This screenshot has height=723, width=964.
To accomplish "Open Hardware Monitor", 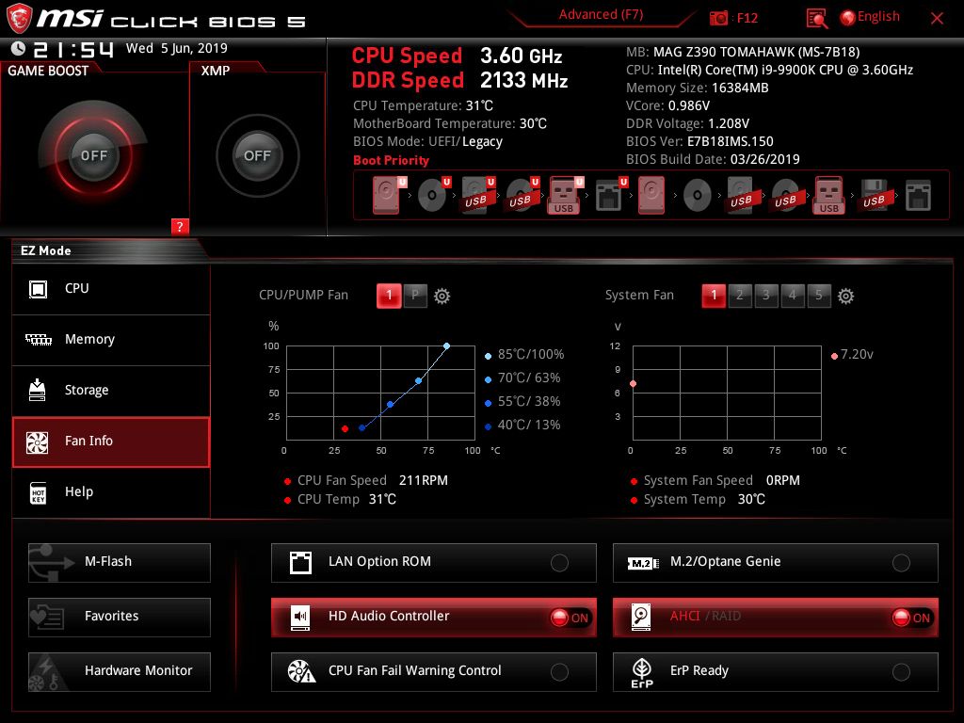I will tap(120, 671).
